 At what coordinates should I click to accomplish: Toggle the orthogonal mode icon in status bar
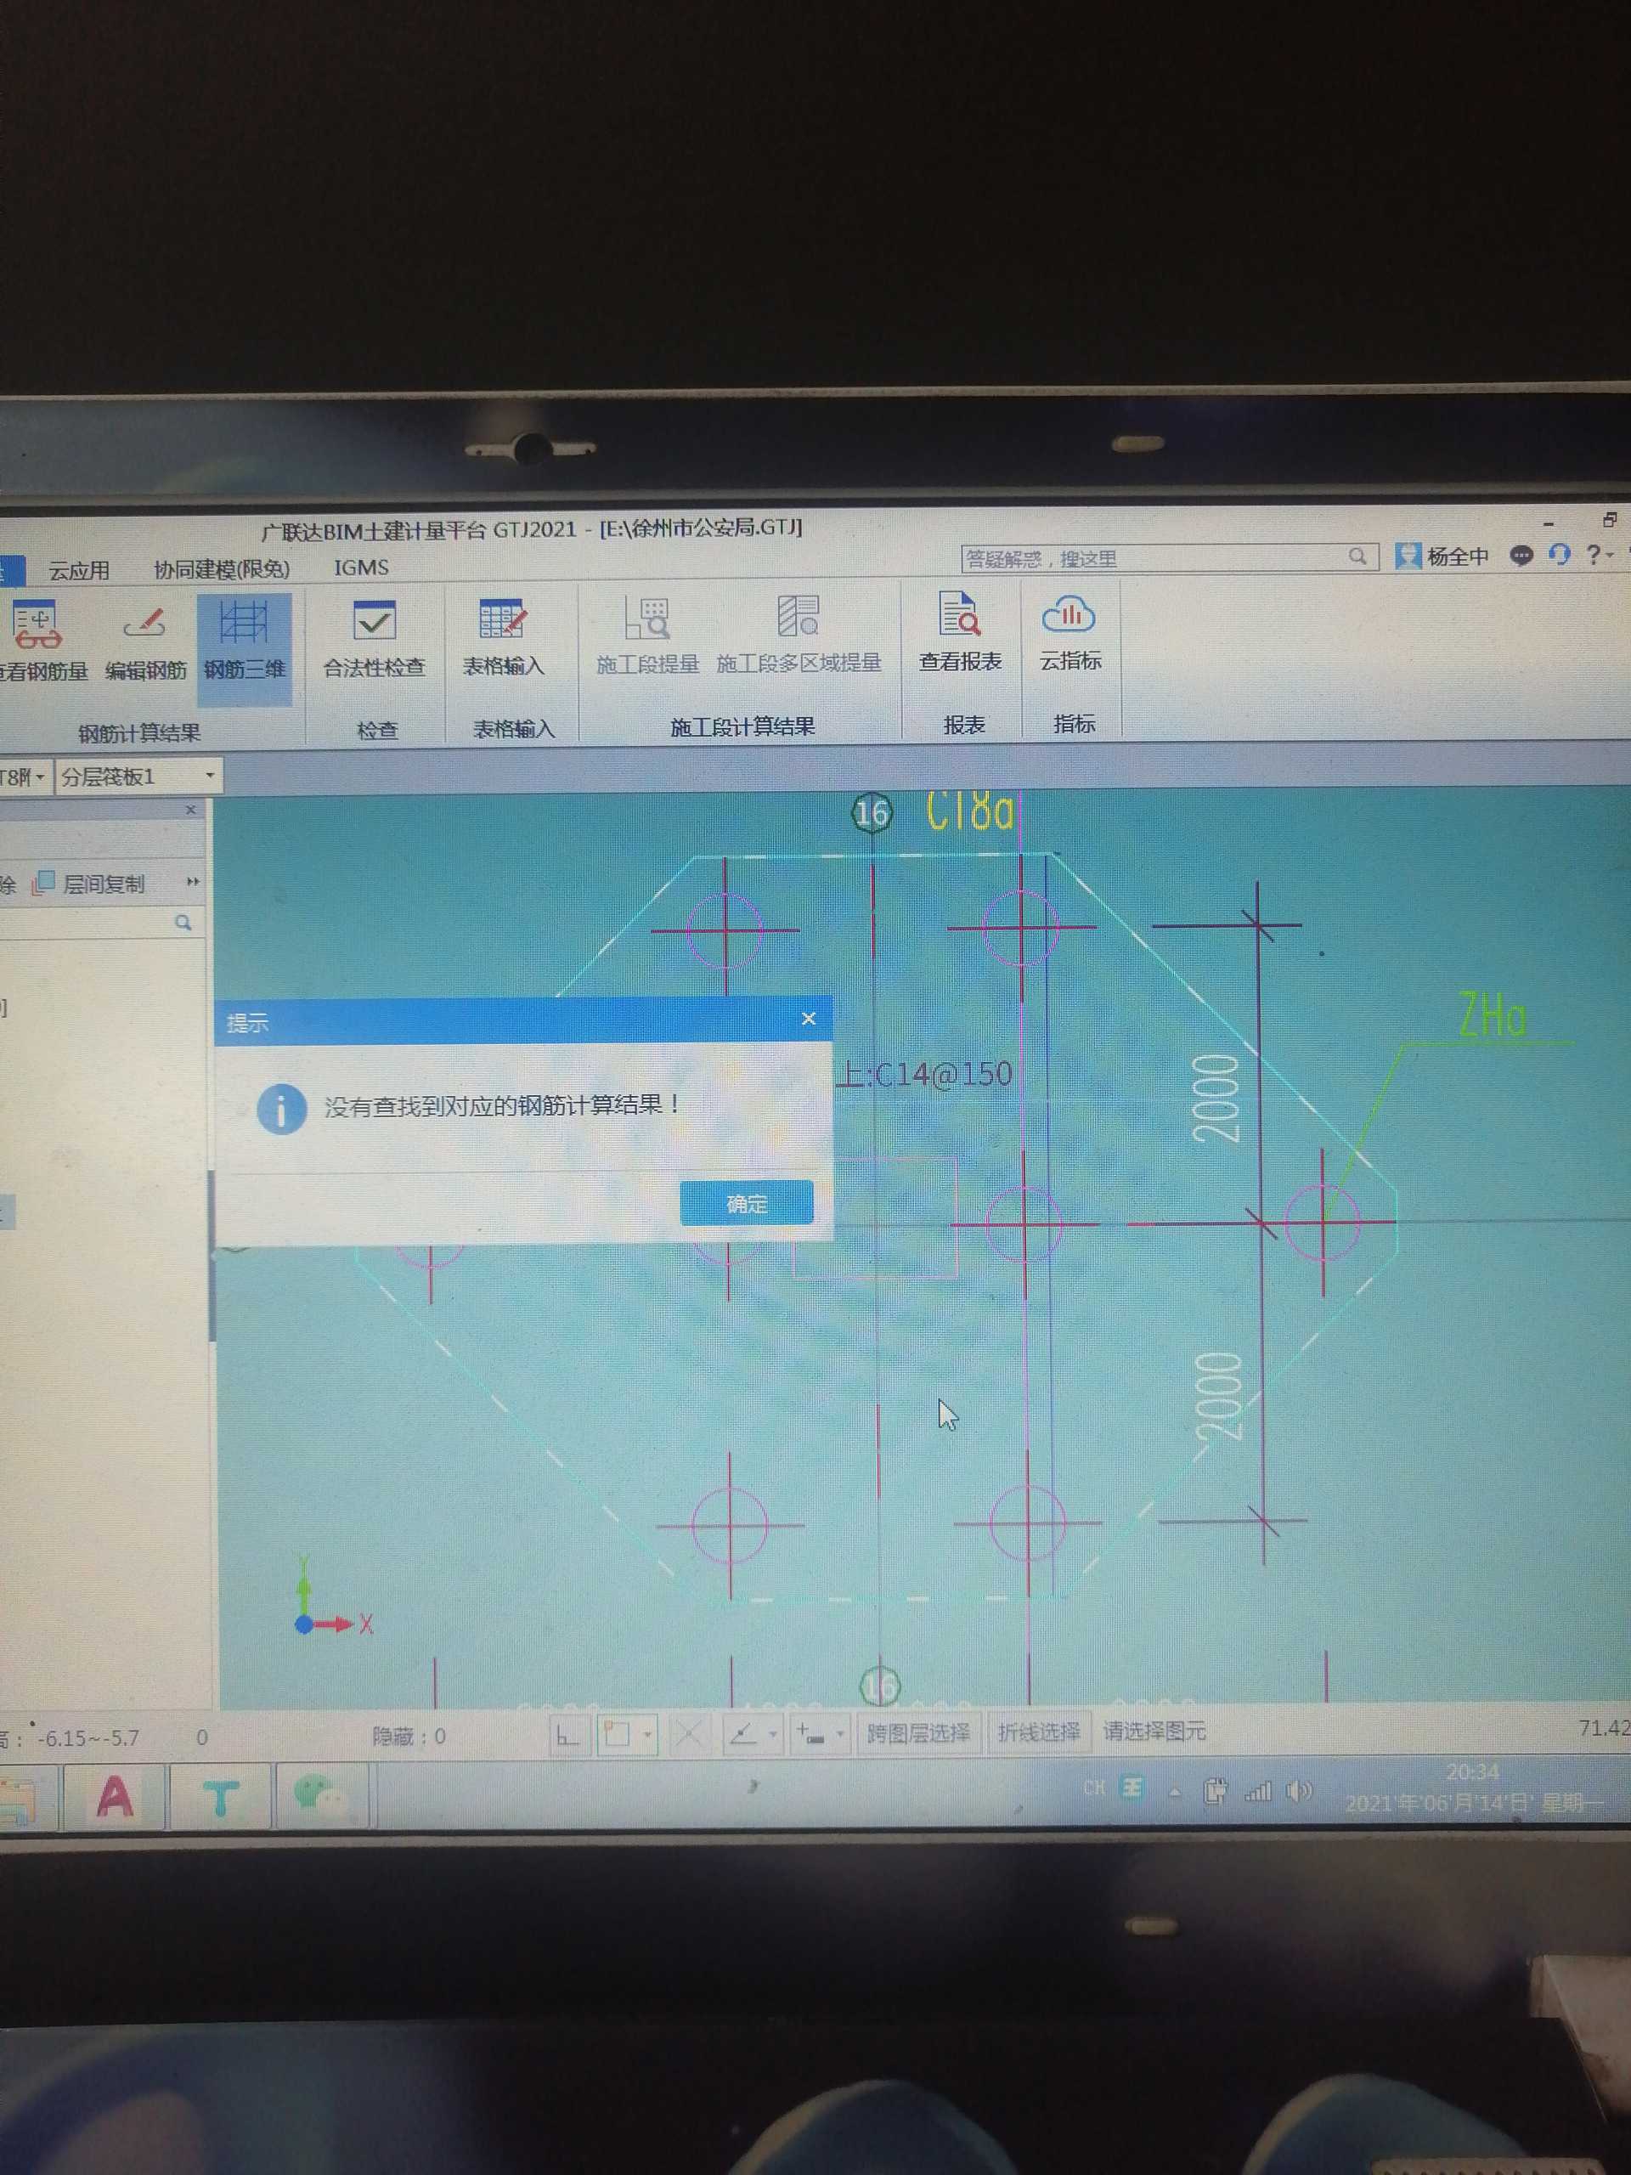click(x=567, y=1735)
